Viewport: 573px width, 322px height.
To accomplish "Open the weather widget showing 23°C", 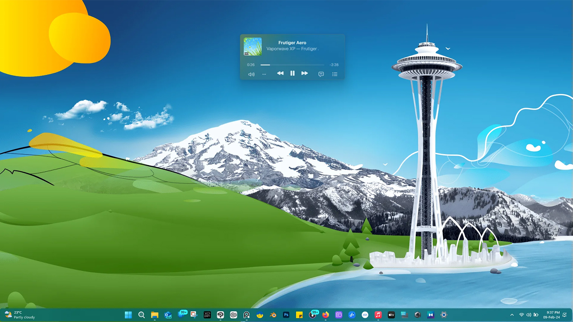I will pos(20,315).
